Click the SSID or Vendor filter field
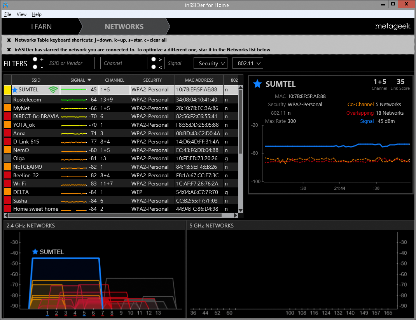The height and width of the screenshot is (320, 416). pos(70,63)
